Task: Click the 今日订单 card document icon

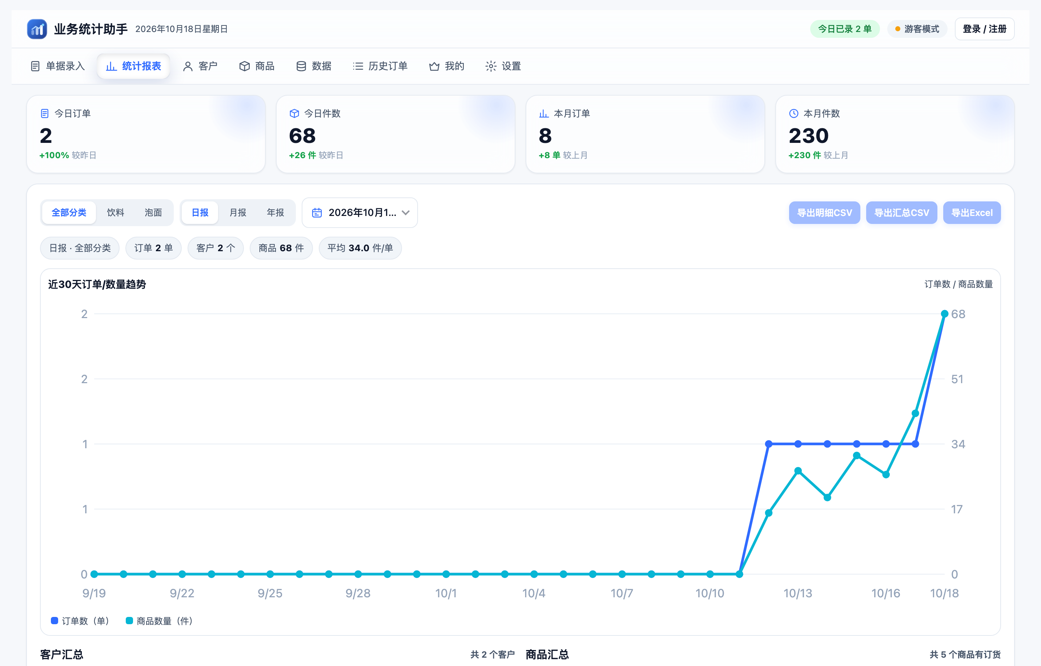Action: tap(45, 113)
